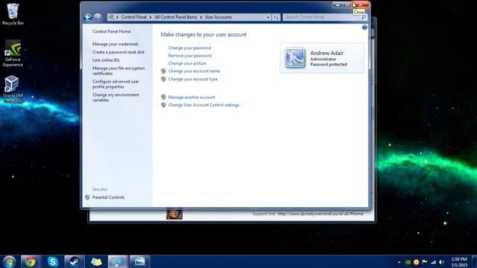This screenshot has width=477, height=268.
Task: Click Change your account name link
Action: (x=194, y=71)
